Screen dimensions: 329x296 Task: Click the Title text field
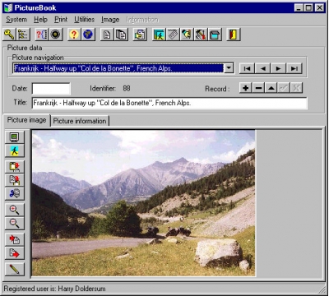click(x=169, y=103)
